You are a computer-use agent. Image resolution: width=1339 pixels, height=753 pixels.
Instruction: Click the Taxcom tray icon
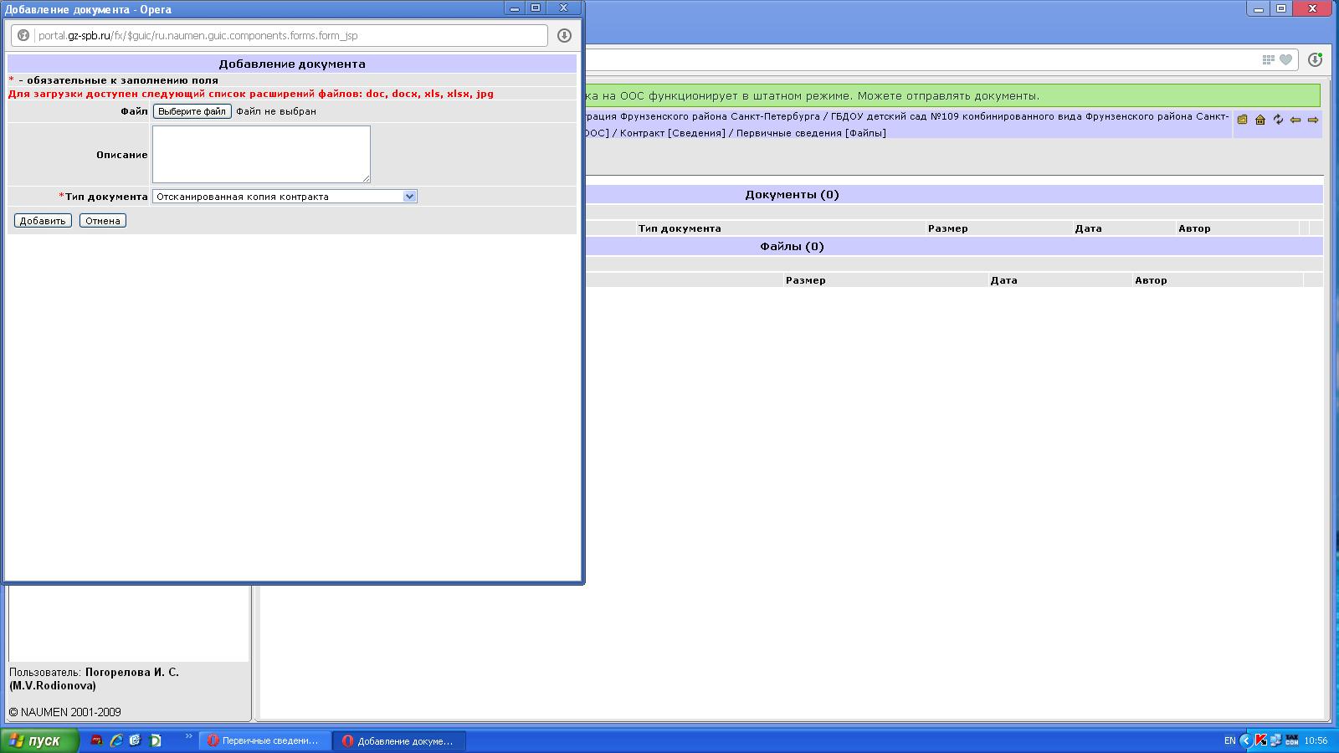1291,740
